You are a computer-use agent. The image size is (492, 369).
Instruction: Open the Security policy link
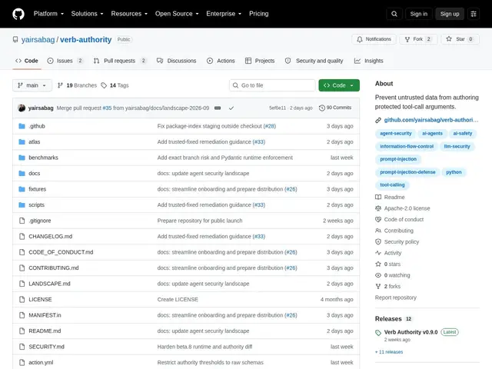[397, 241]
